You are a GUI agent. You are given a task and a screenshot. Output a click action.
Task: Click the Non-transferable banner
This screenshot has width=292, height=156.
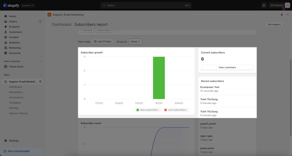(x=23, y=151)
